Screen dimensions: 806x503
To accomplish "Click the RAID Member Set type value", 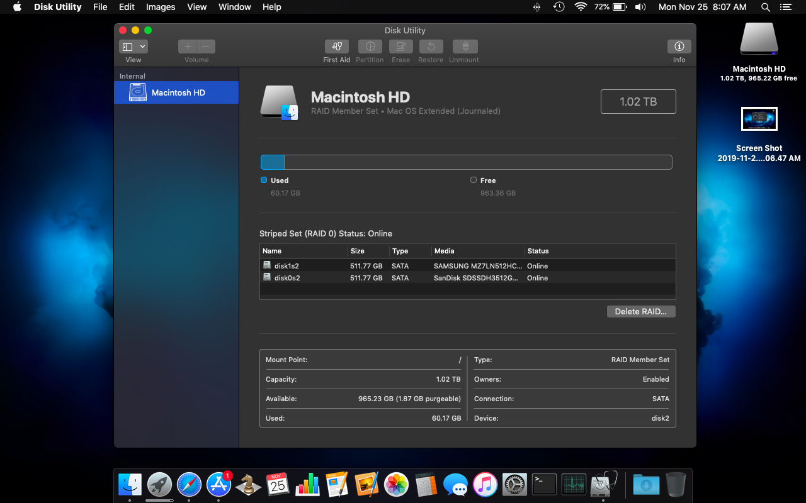I will tap(640, 360).
